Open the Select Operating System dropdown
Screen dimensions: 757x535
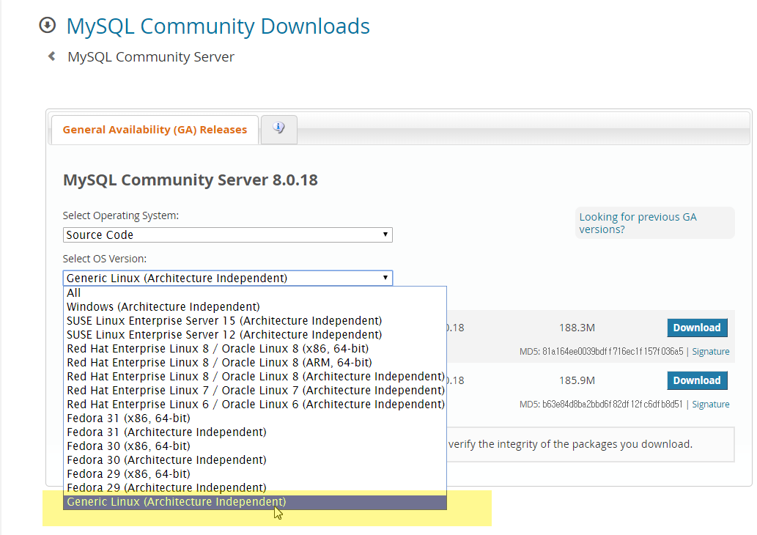227,235
